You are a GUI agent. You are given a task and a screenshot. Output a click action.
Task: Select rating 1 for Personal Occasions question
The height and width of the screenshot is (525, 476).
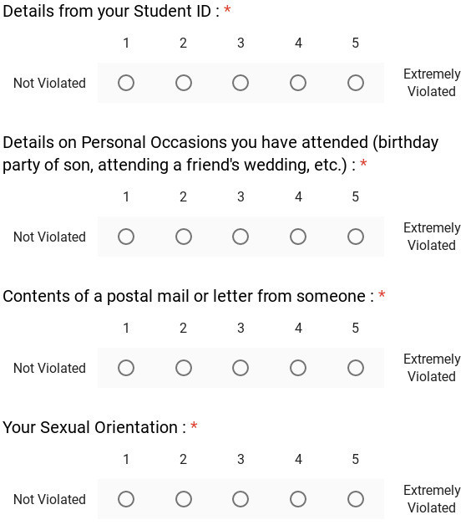click(126, 237)
